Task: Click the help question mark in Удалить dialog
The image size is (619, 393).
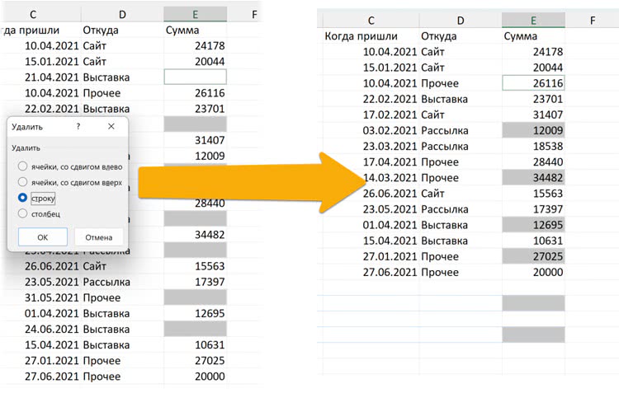Action: pos(78,127)
